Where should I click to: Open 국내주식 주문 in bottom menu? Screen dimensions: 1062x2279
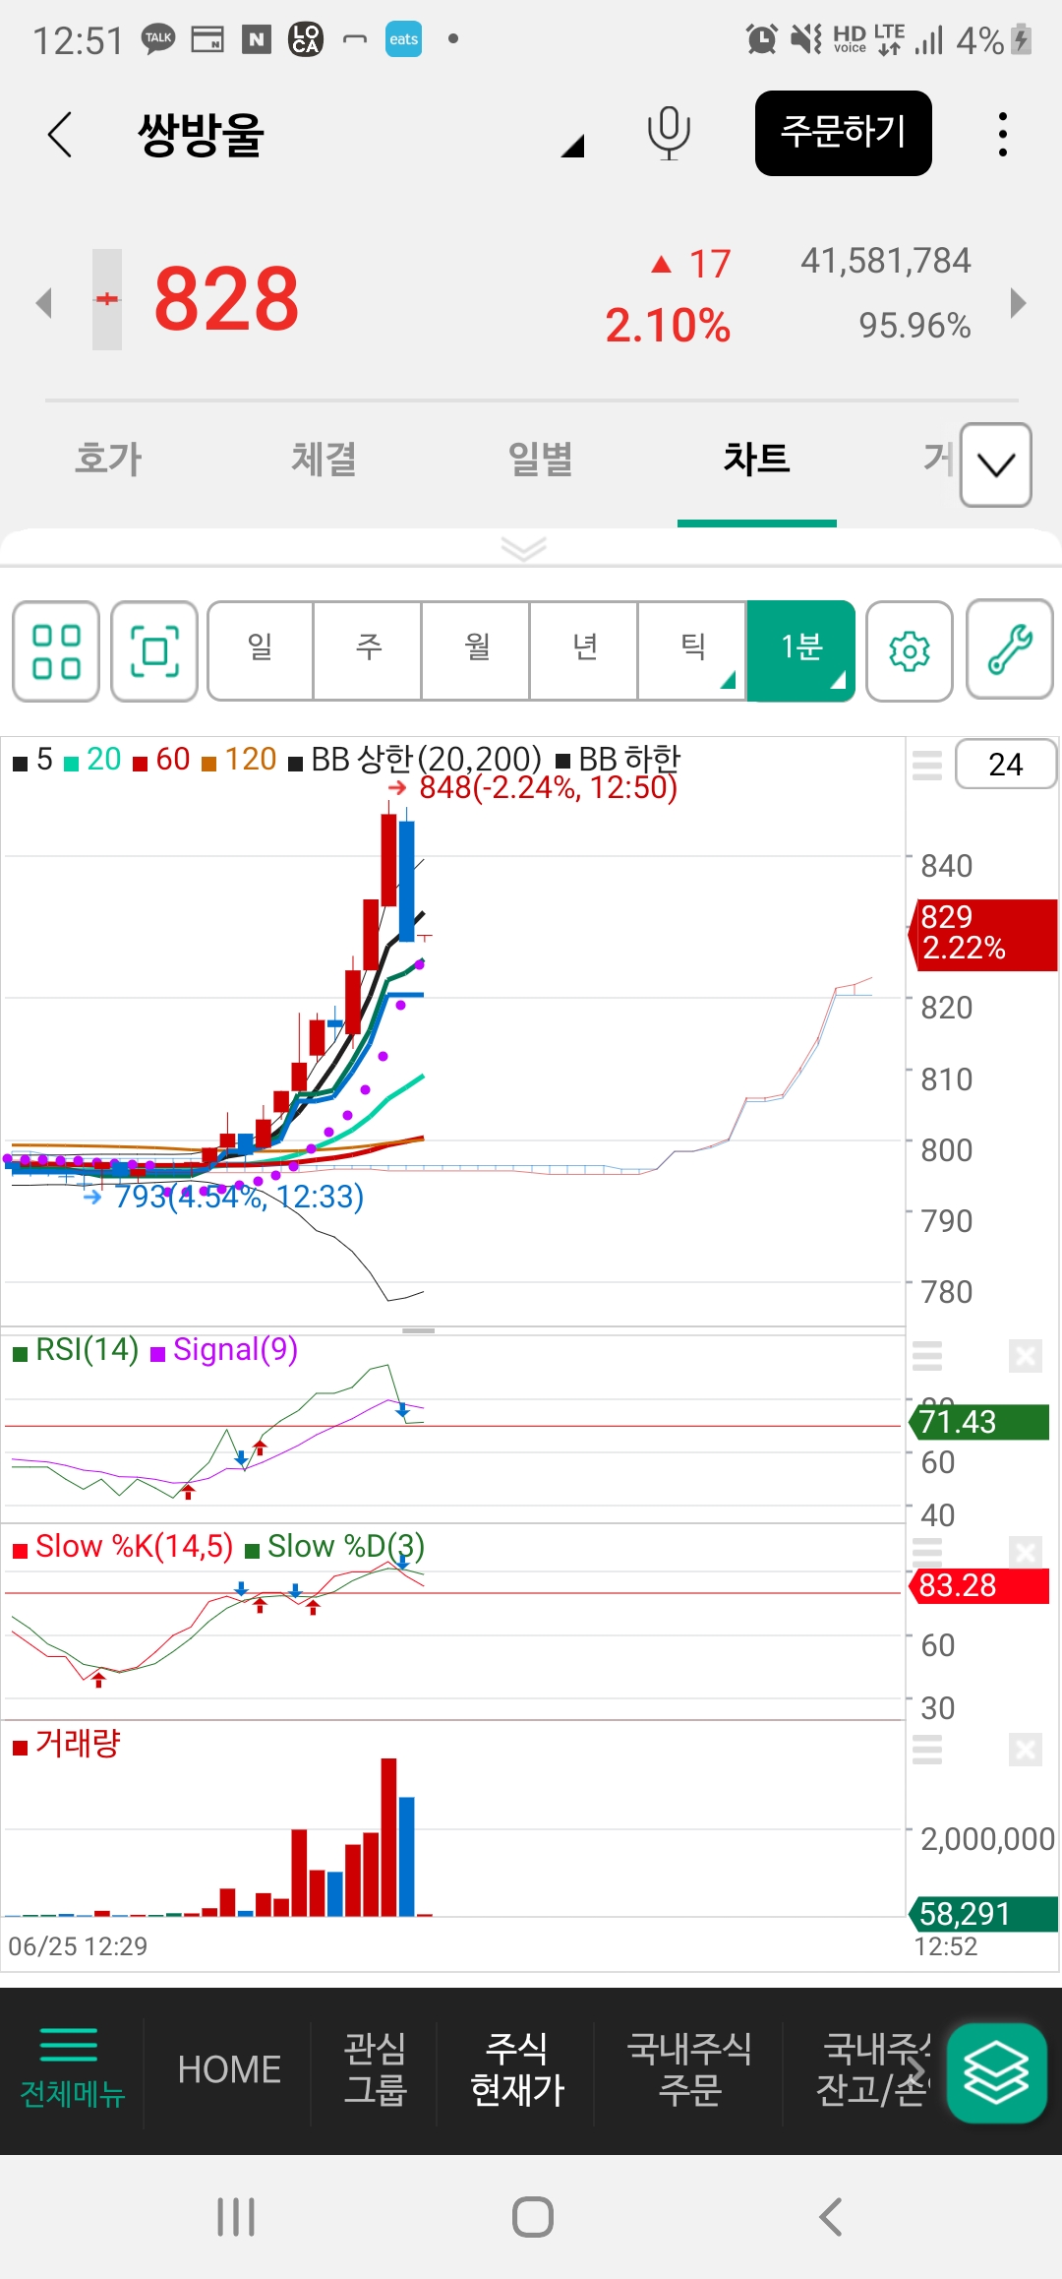click(x=689, y=2068)
